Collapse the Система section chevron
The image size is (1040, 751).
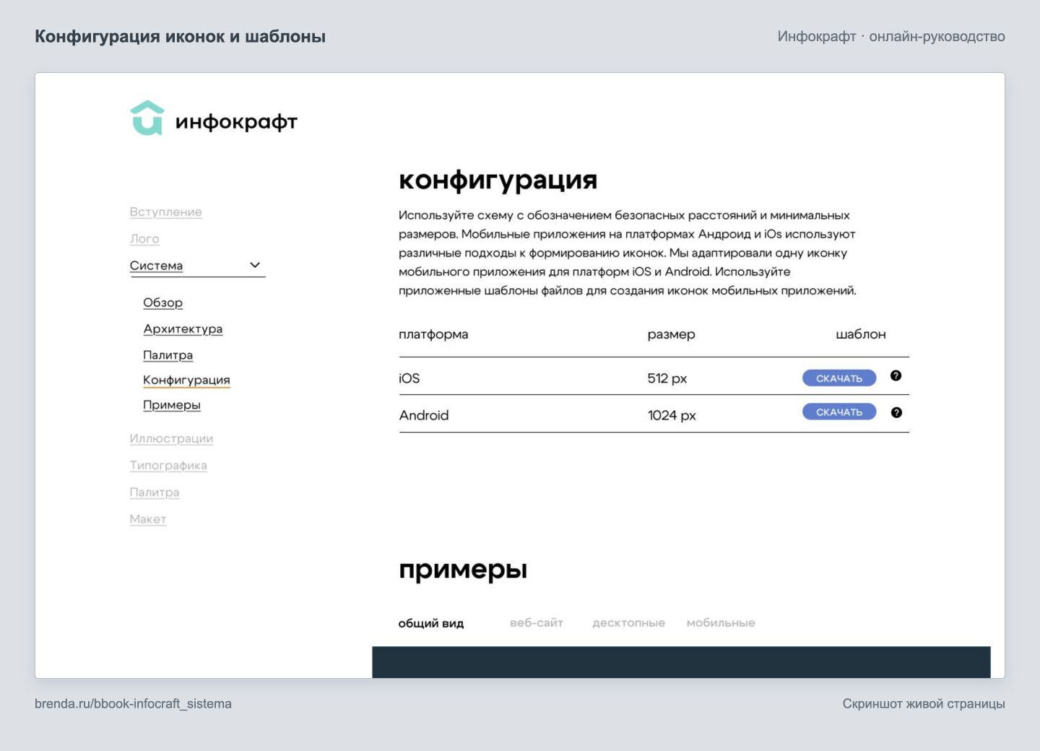tap(254, 265)
